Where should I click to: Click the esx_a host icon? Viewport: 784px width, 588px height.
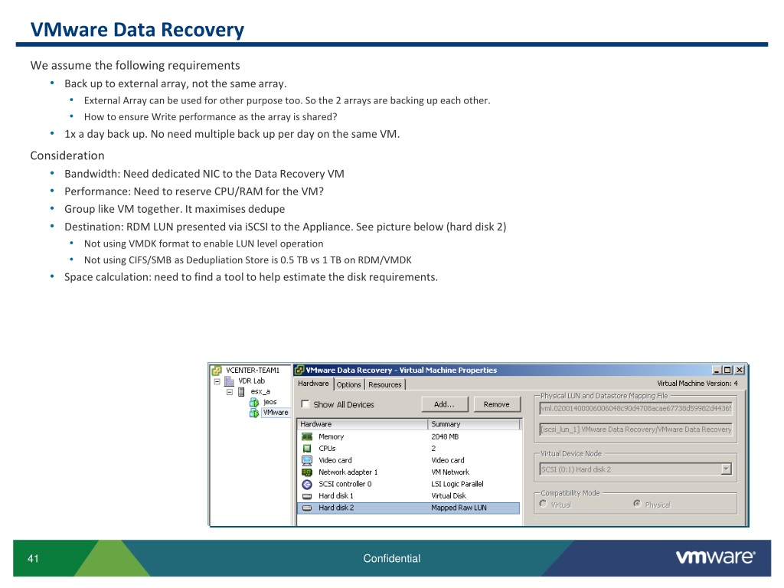(x=241, y=391)
